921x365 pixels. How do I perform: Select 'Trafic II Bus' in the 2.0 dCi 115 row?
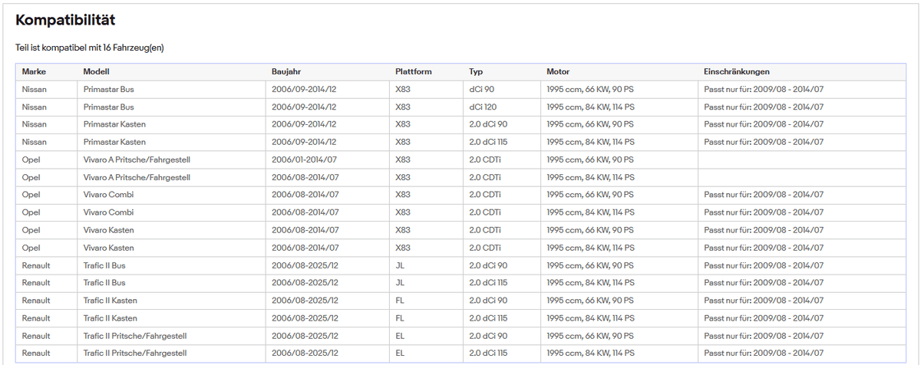coord(104,283)
